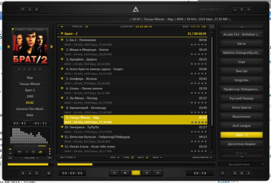271x183 pixels.
Task: Seek within the track using the yellow progress bar
Action: (x=135, y=164)
